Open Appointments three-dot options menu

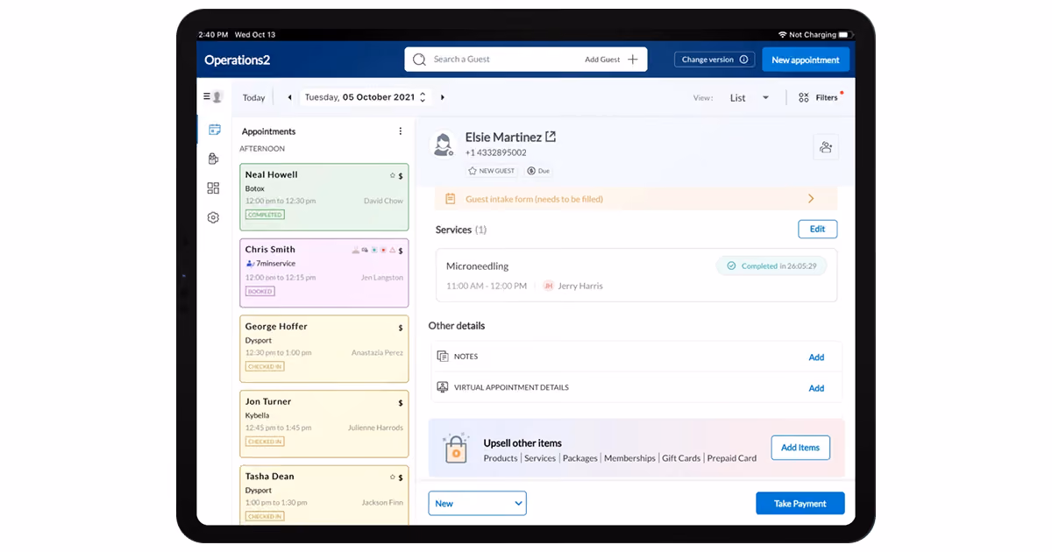pos(401,131)
